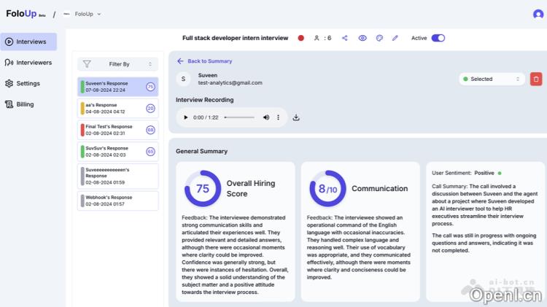This screenshot has height=307, width=547.
Task: Delete response with red trash button
Action: [x=536, y=79]
